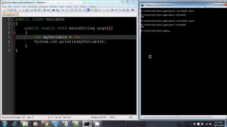
Task: Click the Replace toolbar icon
Action: point(57,10)
